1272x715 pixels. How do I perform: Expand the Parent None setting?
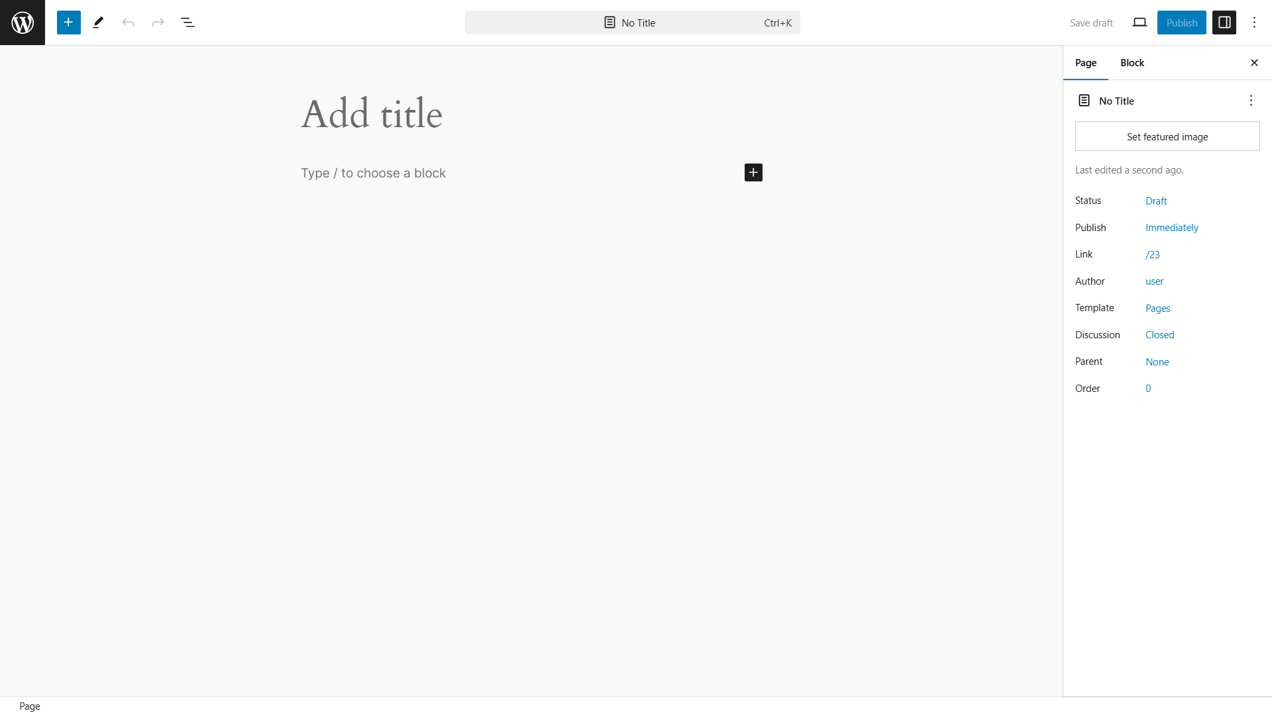click(1157, 361)
